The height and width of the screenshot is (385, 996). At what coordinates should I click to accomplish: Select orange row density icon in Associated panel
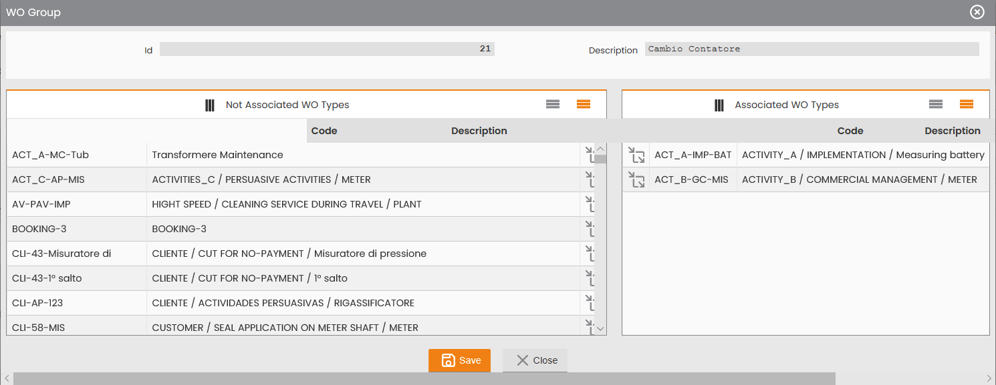[967, 104]
